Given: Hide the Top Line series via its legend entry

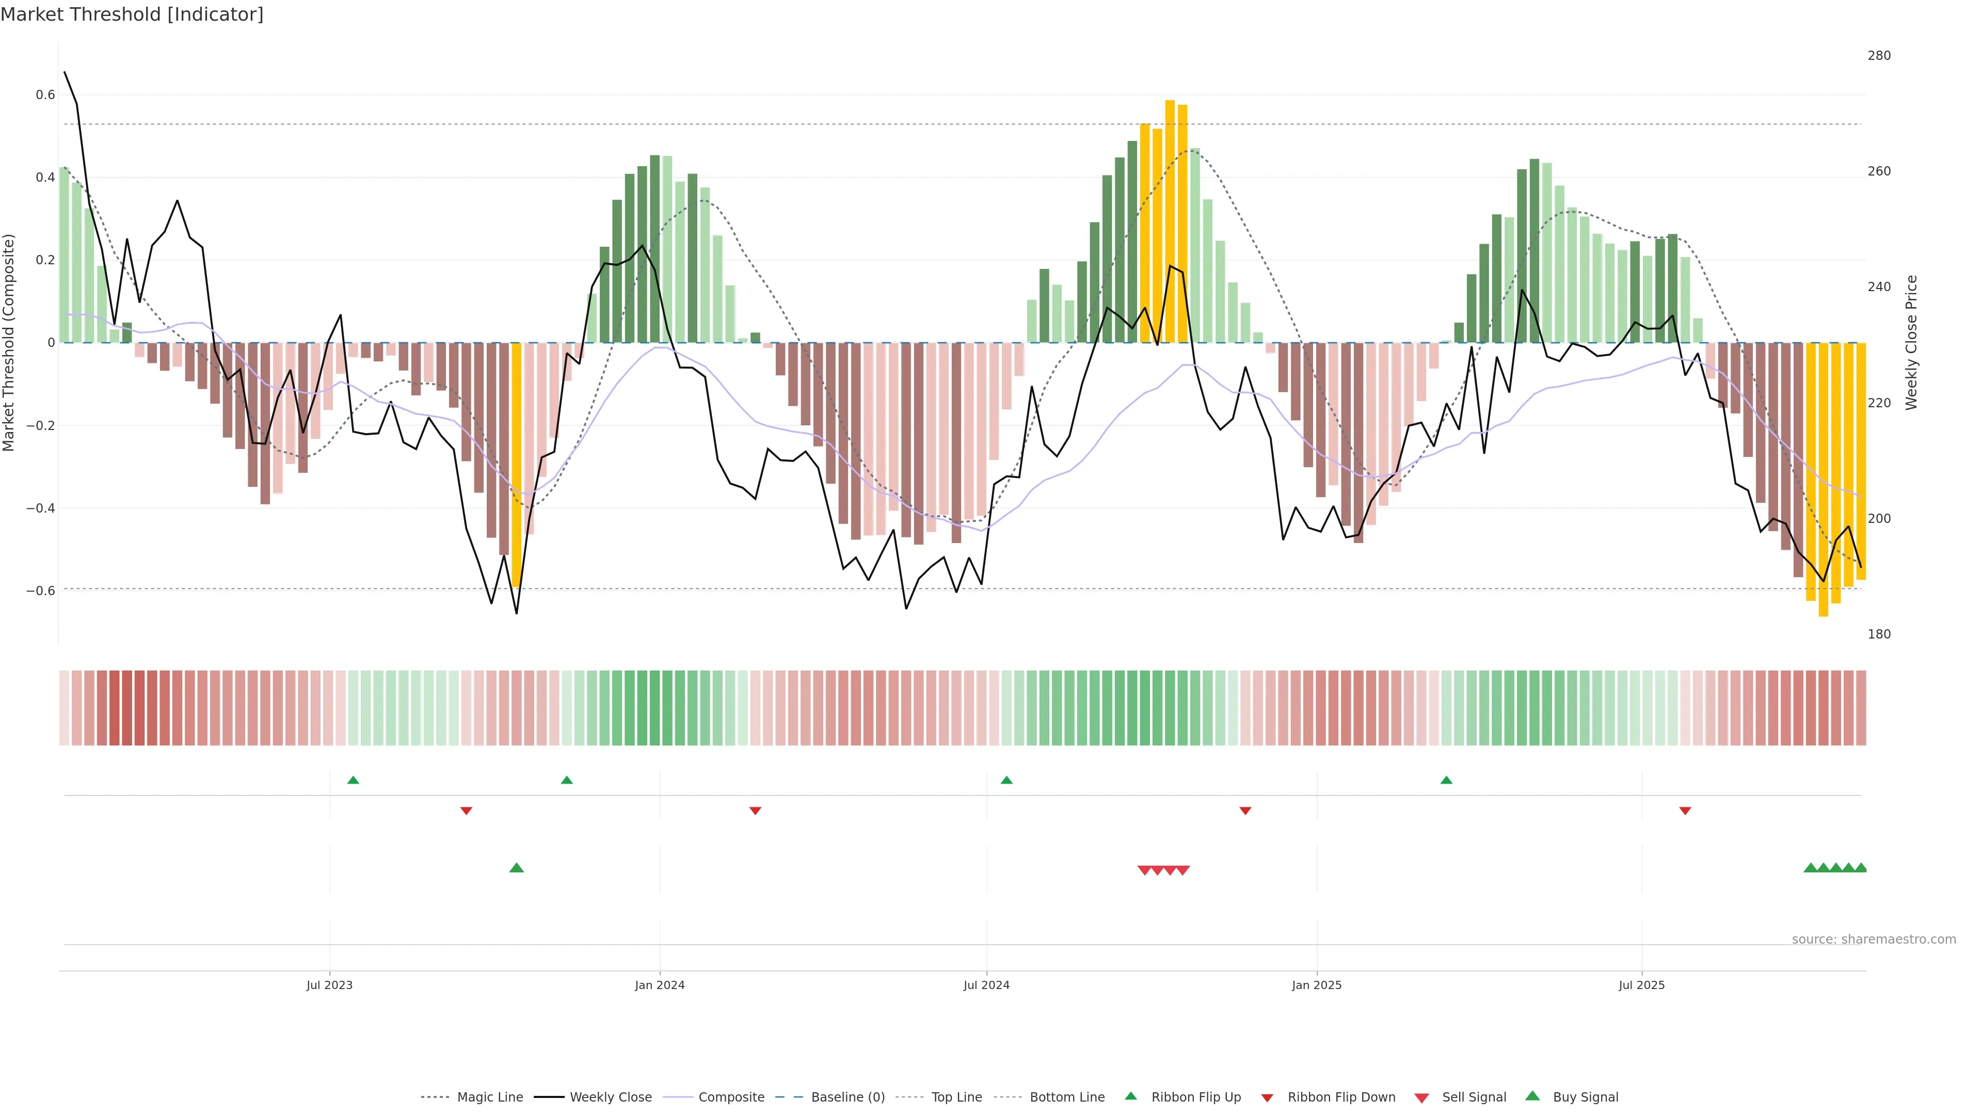Looking at the screenshot, I should tap(956, 1097).
